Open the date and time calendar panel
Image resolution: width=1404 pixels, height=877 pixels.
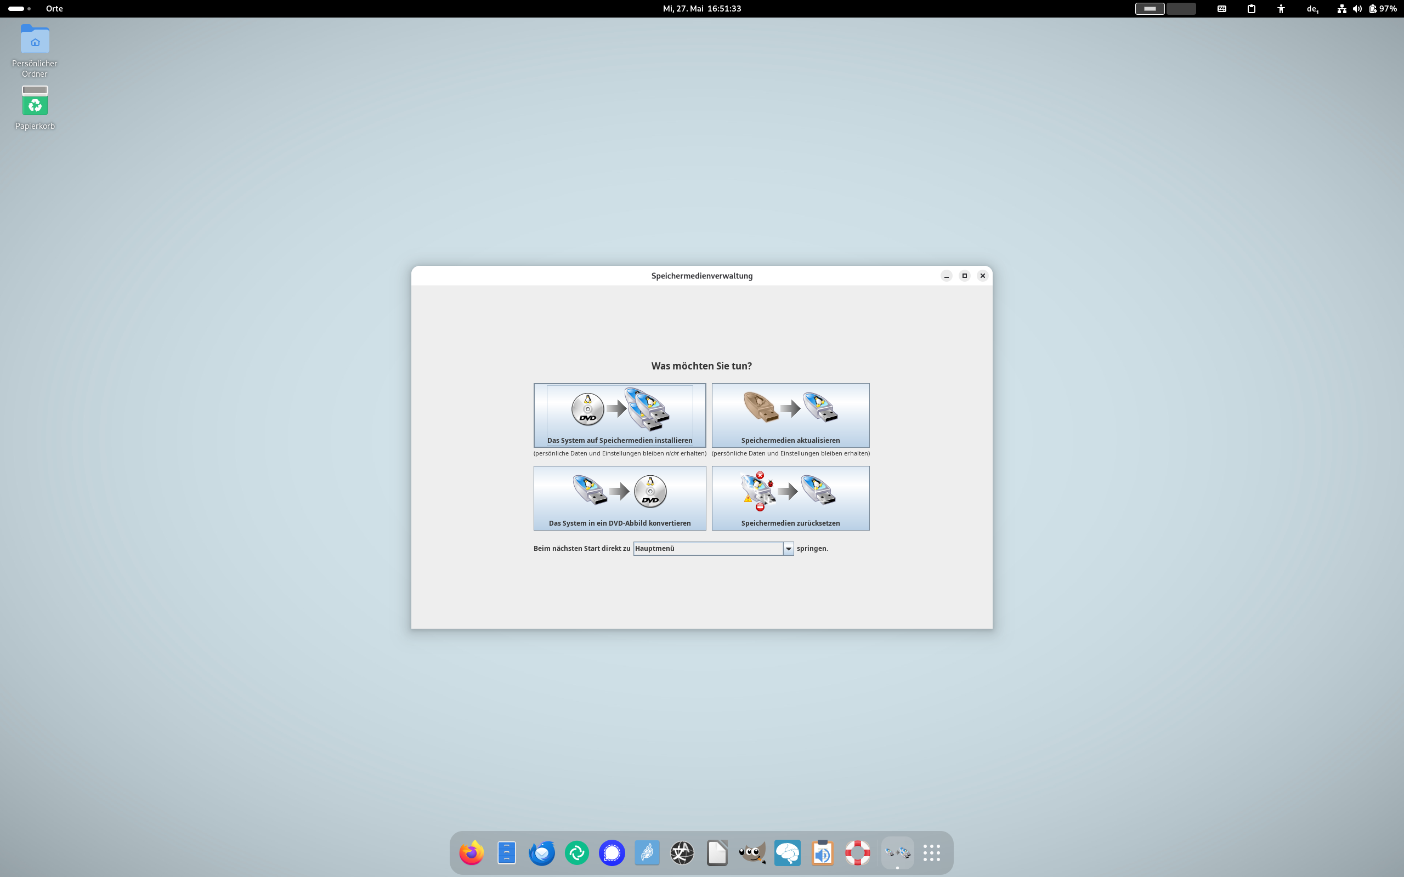tap(702, 9)
